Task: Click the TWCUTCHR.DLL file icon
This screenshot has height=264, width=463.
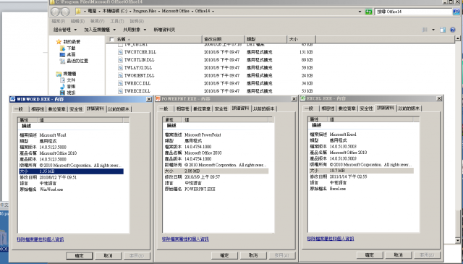Action: tap(121, 52)
